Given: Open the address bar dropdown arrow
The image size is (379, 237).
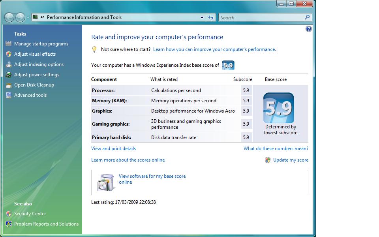Looking at the screenshot, I should (202, 17).
